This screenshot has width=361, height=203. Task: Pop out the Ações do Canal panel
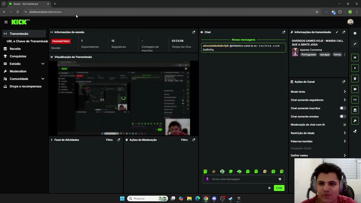(x=344, y=82)
